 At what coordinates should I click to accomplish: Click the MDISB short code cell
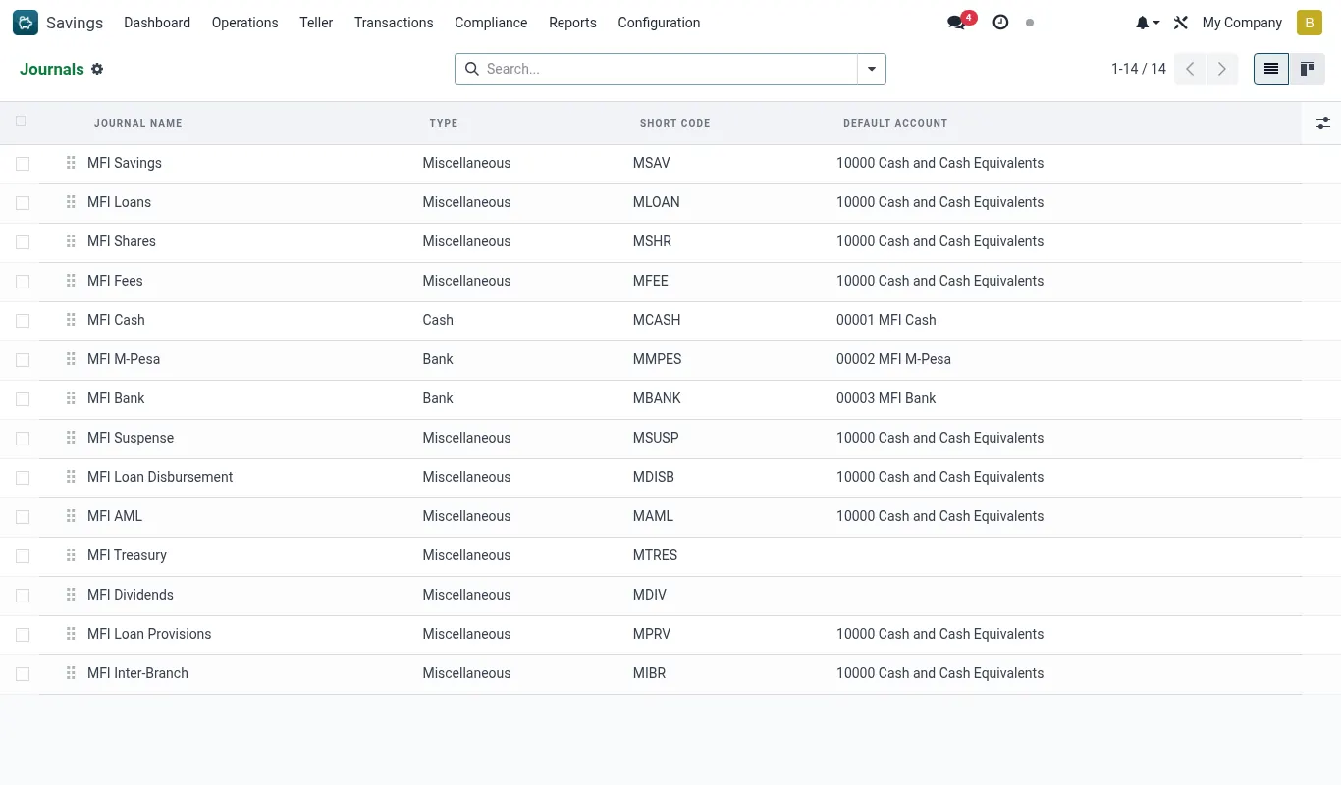point(654,477)
